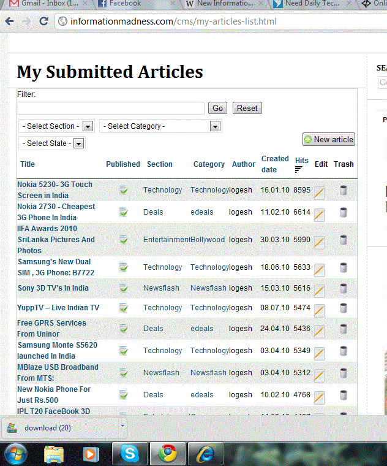The width and height of the screenshot is (387, 466).
Task: Sort by the Category column header
Action: pos(209,164)
